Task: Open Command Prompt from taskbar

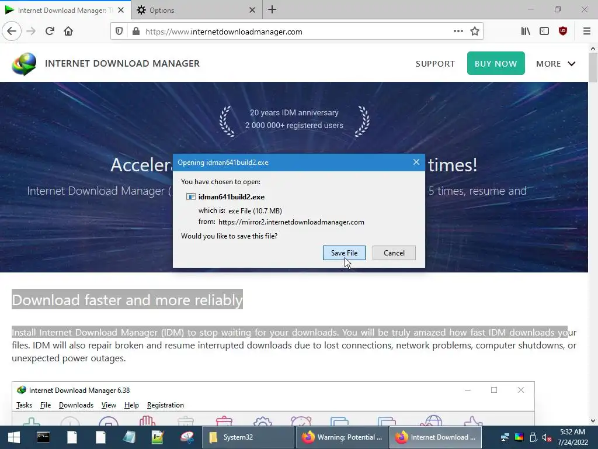Action: (43, 437)
